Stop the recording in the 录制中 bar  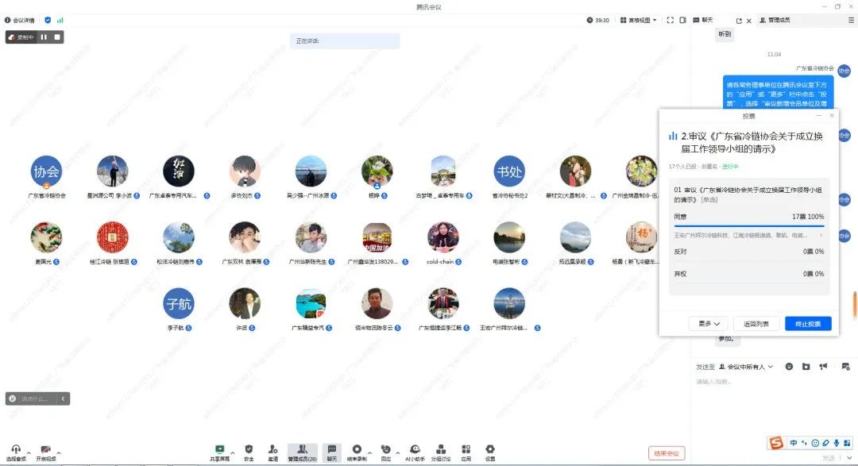coord(57,37)
